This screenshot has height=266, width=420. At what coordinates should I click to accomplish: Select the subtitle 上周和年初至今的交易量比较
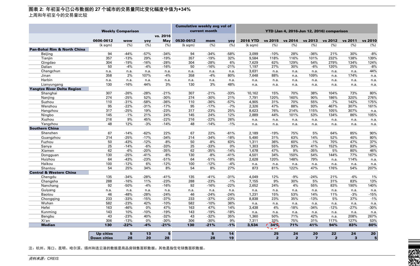point(58,15)
